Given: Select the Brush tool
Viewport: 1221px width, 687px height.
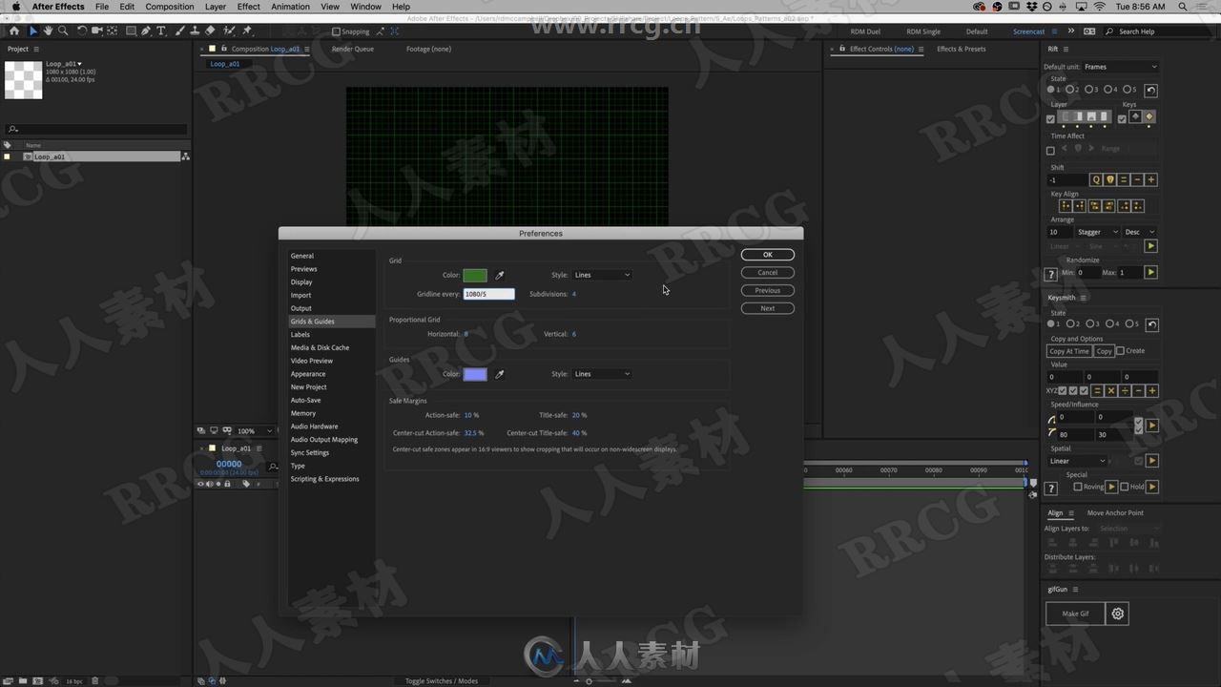Looking at the screenshot, I should tap(180, 31).
